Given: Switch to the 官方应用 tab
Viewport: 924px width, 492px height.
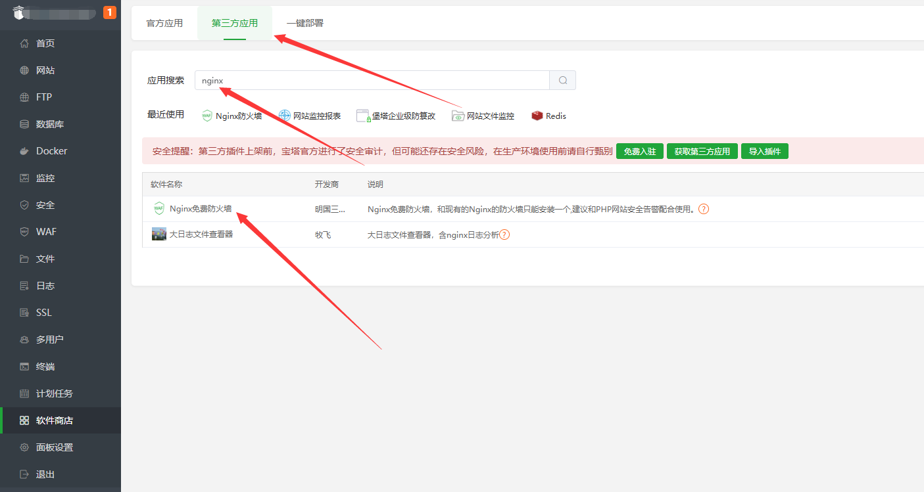Looking at the screenshot, I should (164, 23).
